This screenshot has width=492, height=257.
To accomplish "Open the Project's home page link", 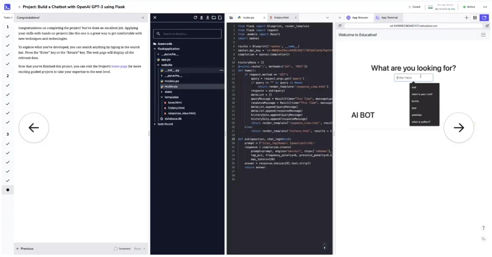I will 119,66.
